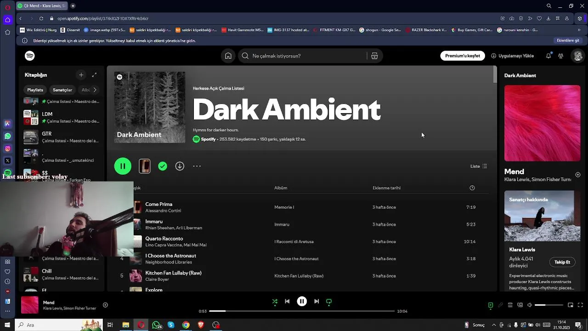This screenshot has height=331, width=588.
Task: Open WhatsApp in Opera sidebar
Action: point(7,136)
